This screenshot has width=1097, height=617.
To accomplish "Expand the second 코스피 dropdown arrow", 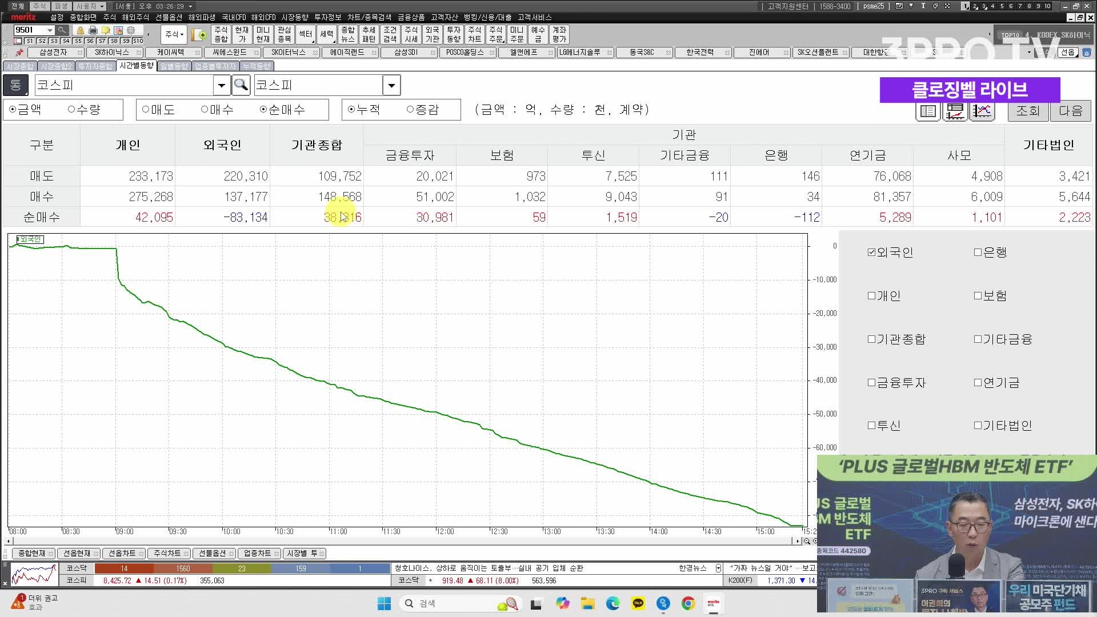I will coord(391,86).
